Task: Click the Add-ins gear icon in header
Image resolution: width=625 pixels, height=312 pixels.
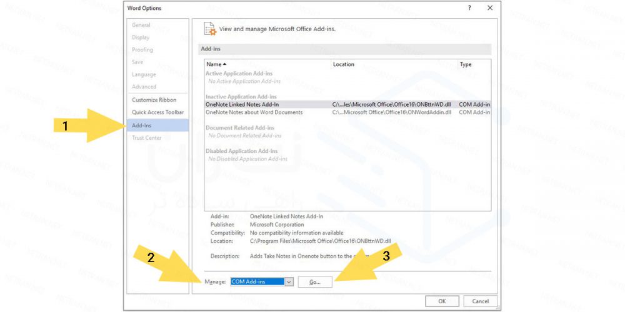Action: [209, 29]
